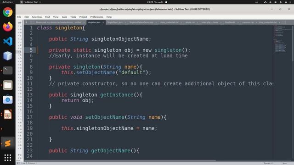Click the Sublime Text dock icon
This screenshot has height=165, width=294.
click(8, 143)
